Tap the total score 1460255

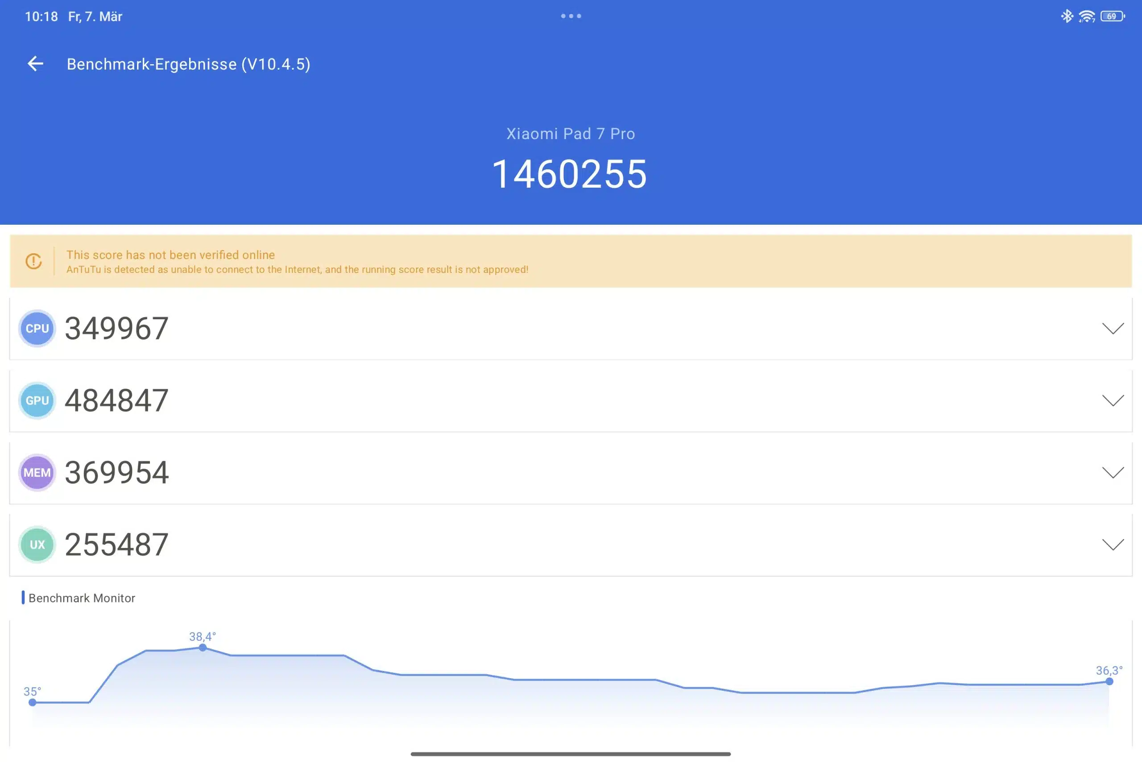tap(570, 174)
